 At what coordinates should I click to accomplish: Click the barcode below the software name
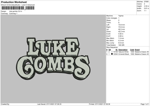point(18,8)
